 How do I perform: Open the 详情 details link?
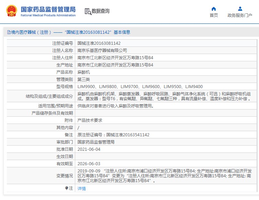coord(81,188)
